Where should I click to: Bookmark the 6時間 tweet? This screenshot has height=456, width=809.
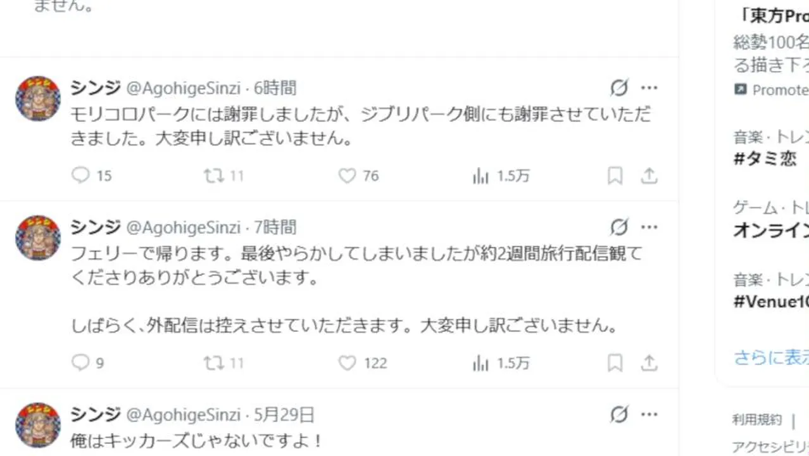coord(615,175)
